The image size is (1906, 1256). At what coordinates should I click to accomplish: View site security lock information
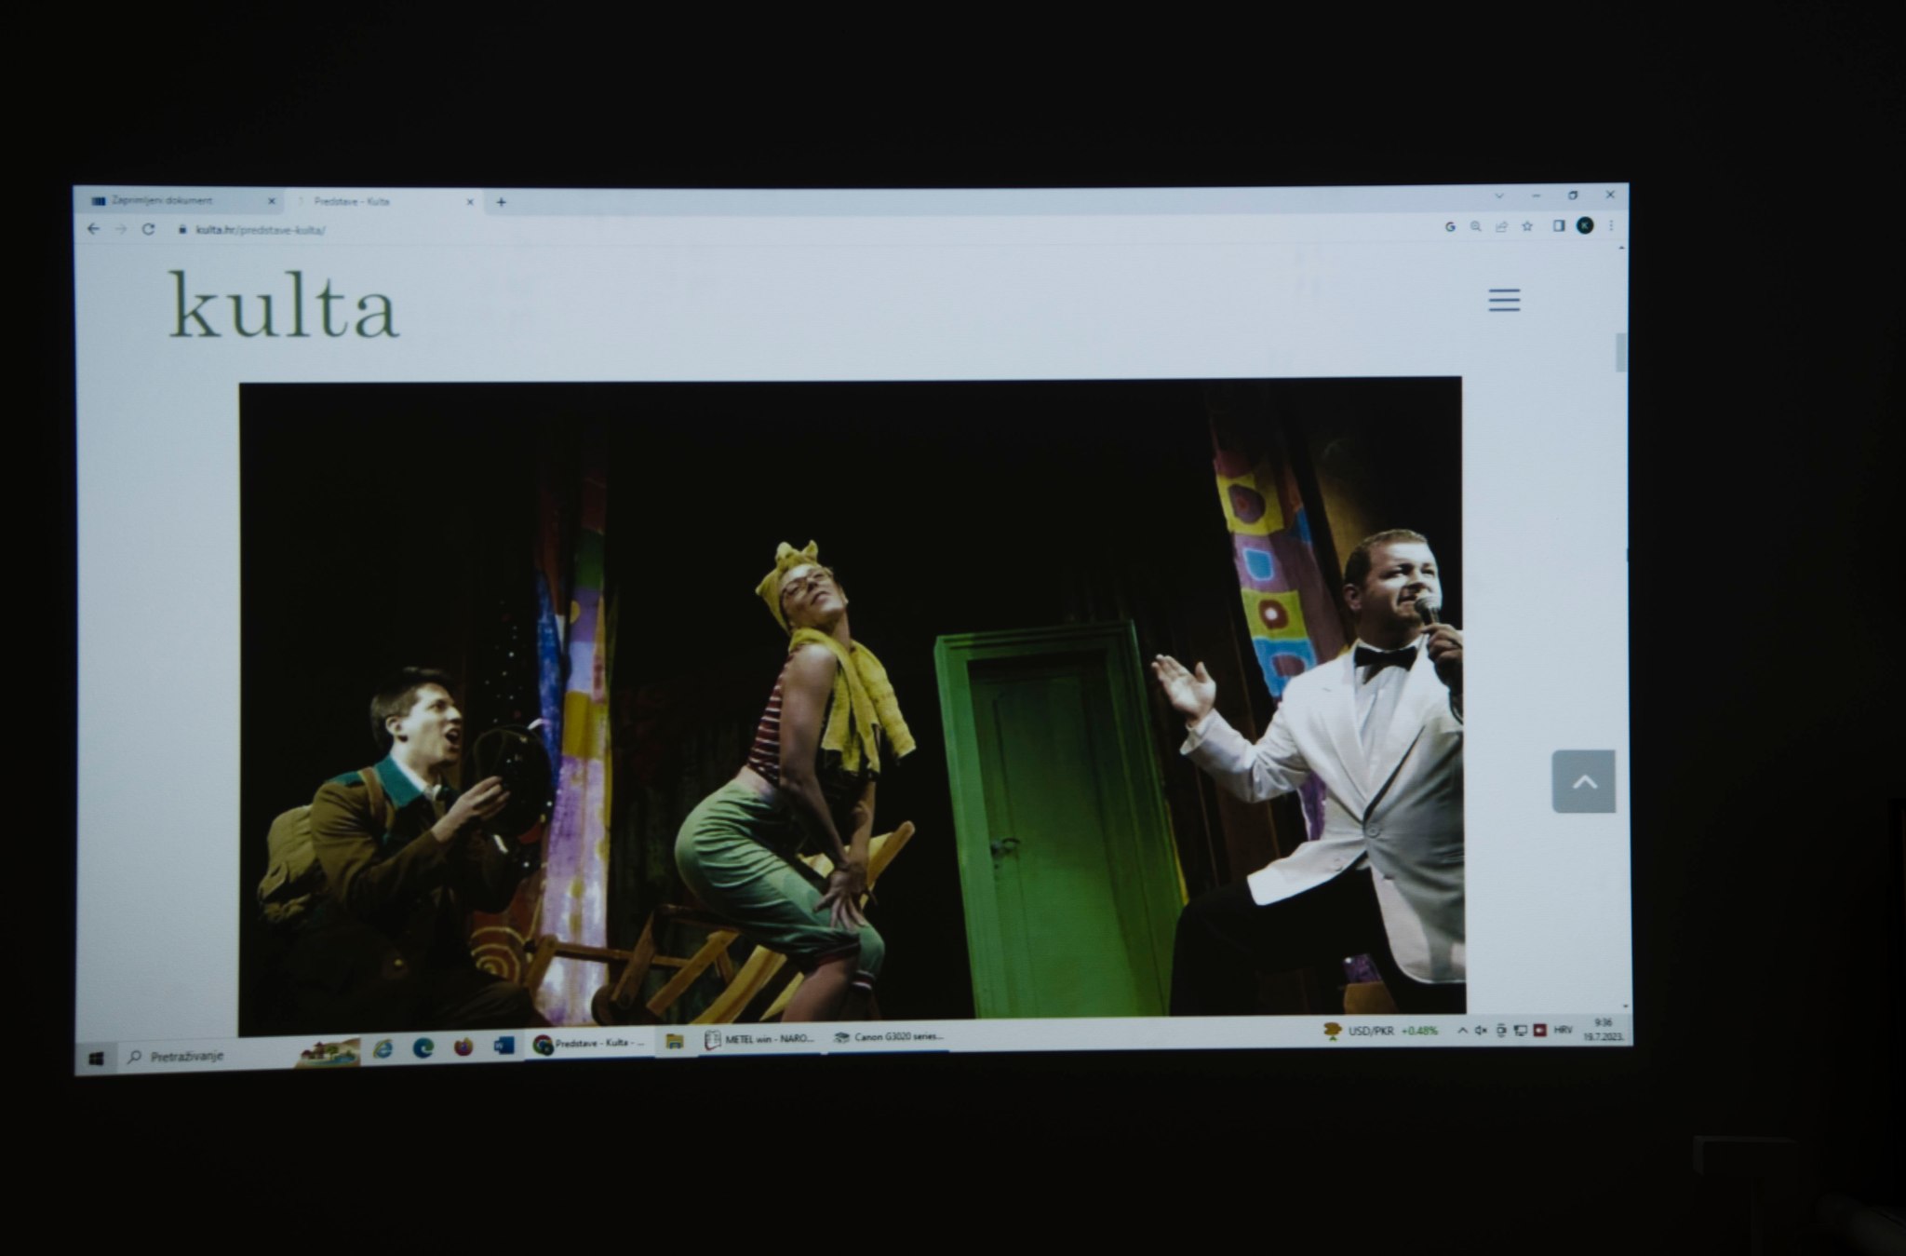[x=182, y=229]
